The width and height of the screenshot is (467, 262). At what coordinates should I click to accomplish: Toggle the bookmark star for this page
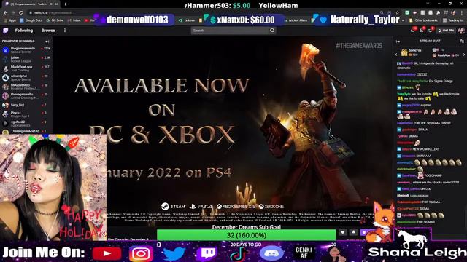[x=397, y=12]
